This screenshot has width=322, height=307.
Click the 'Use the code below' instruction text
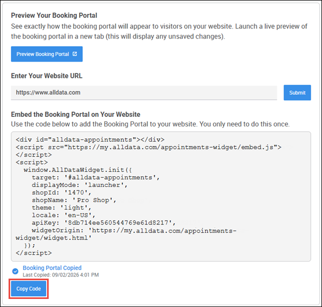click(150, 124)
